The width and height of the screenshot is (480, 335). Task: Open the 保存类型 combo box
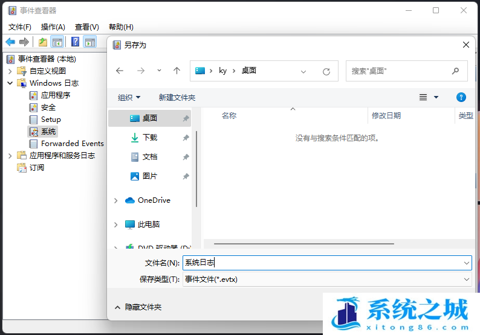click(x=326, y=279)
